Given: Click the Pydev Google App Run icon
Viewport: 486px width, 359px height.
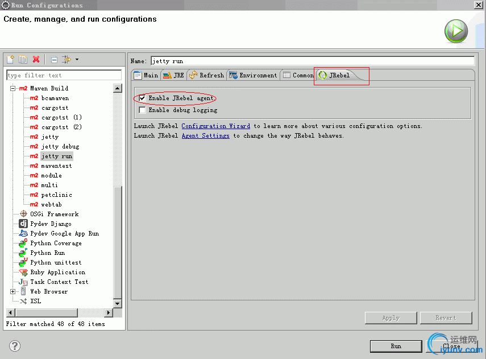Looking at the screenshot, I should pos(23,233).
